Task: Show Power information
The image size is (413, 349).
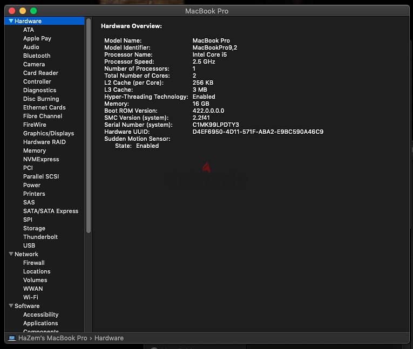Action: point(32,185)
